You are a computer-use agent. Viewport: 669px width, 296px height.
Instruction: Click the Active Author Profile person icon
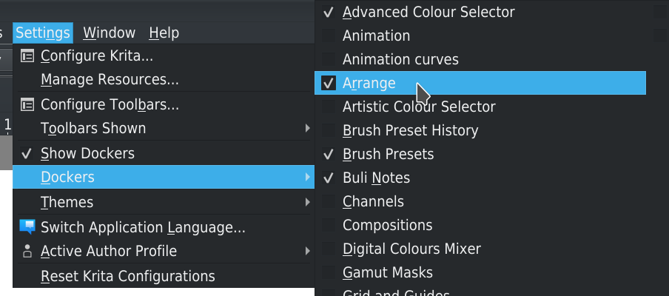tap(27, 251)
